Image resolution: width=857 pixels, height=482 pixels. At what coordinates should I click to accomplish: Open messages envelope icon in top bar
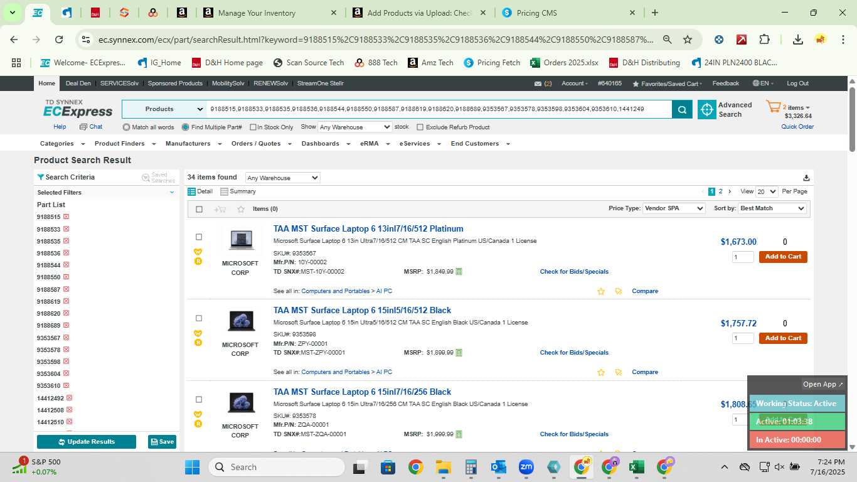538,83
